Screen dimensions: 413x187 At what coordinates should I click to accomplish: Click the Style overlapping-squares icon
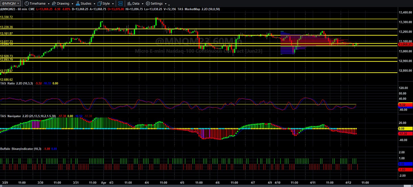[x=100, y=3]
